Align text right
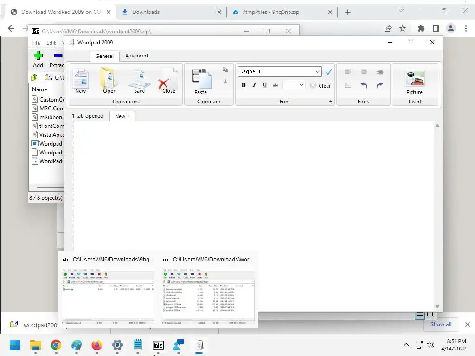Screen dimensions: 475x356 pyautogui.click(x=379, y=72)
